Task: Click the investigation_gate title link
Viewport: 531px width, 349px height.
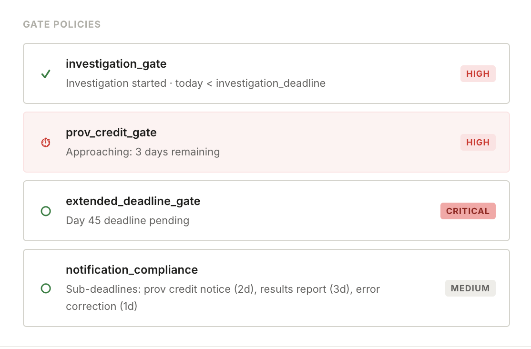Action: tap(116, 64)
